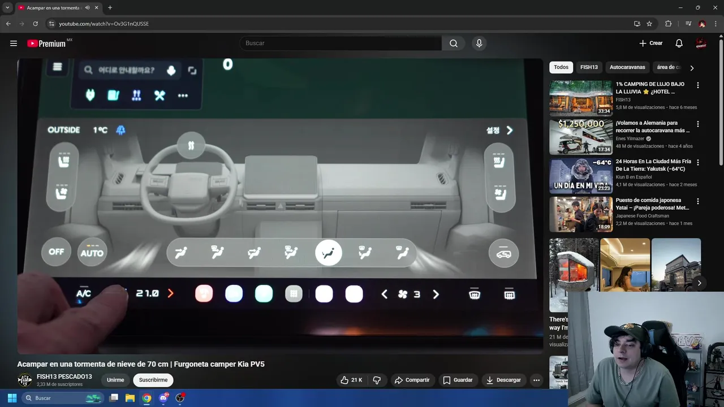Show more filter chips with right chevron

(691, 68)
